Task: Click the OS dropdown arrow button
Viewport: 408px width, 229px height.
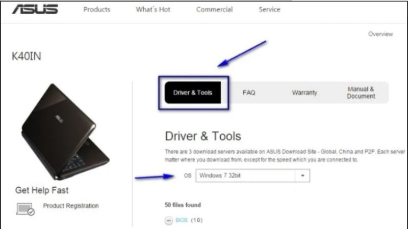Action: click(x=302, y=176)
